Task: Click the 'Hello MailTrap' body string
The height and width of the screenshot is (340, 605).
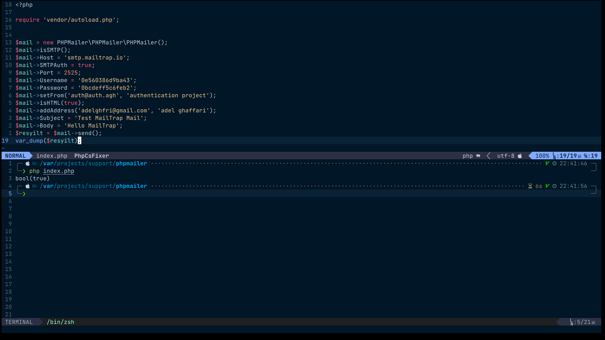Action: (x=91, y=126)
